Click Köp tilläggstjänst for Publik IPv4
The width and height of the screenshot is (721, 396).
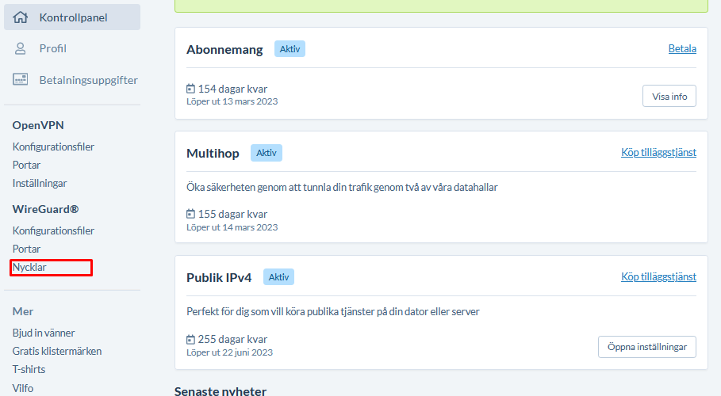pos(658,277)
